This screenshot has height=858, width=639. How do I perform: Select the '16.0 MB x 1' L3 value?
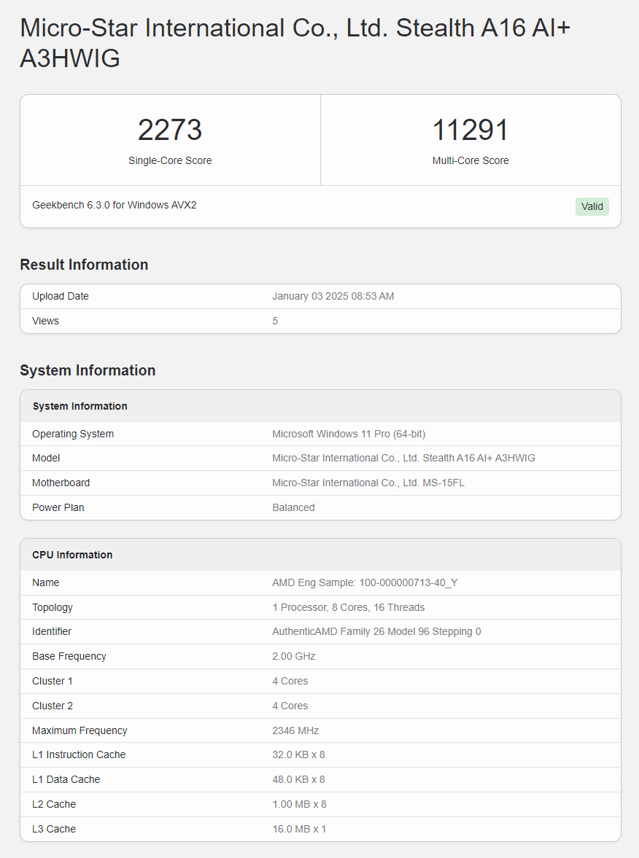click(x=299, y=829)
